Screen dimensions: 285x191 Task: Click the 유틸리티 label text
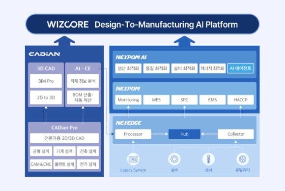(x=243, y=170)
